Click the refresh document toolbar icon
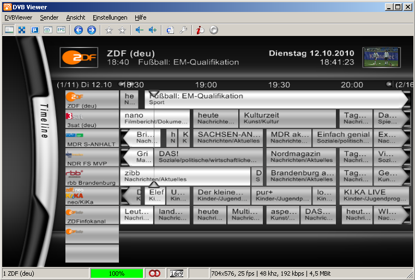Viewport: 415px width, 280px height. [x=170, y=30]
